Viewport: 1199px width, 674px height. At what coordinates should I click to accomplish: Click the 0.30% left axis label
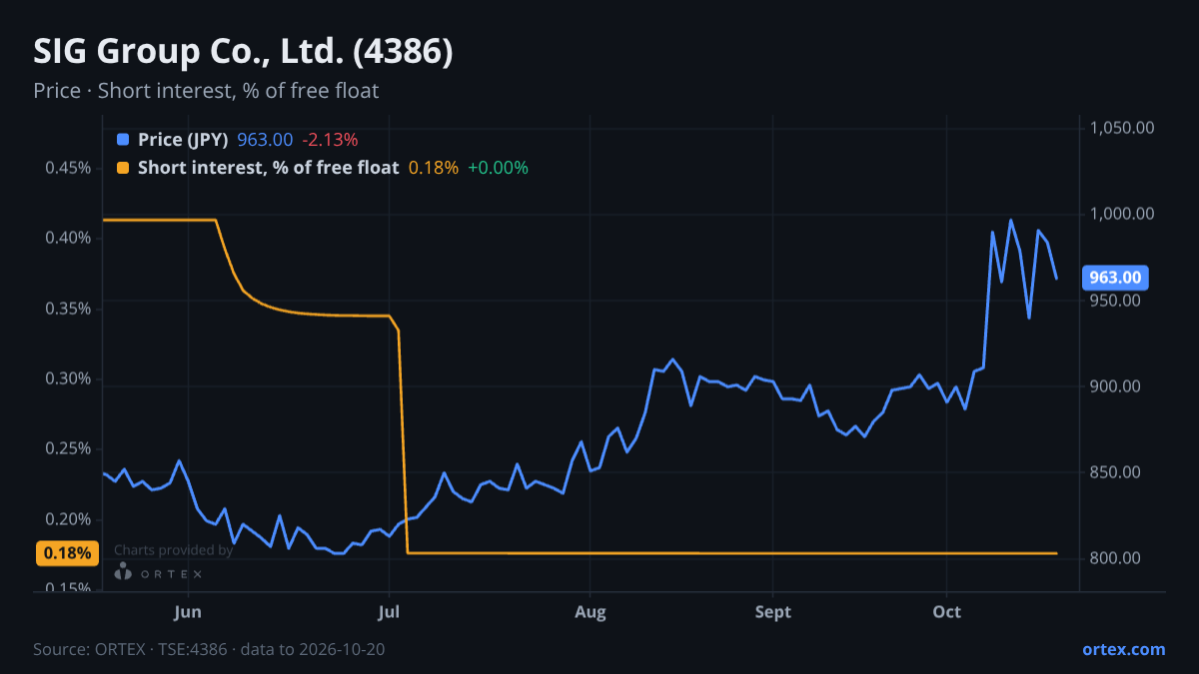68,378
